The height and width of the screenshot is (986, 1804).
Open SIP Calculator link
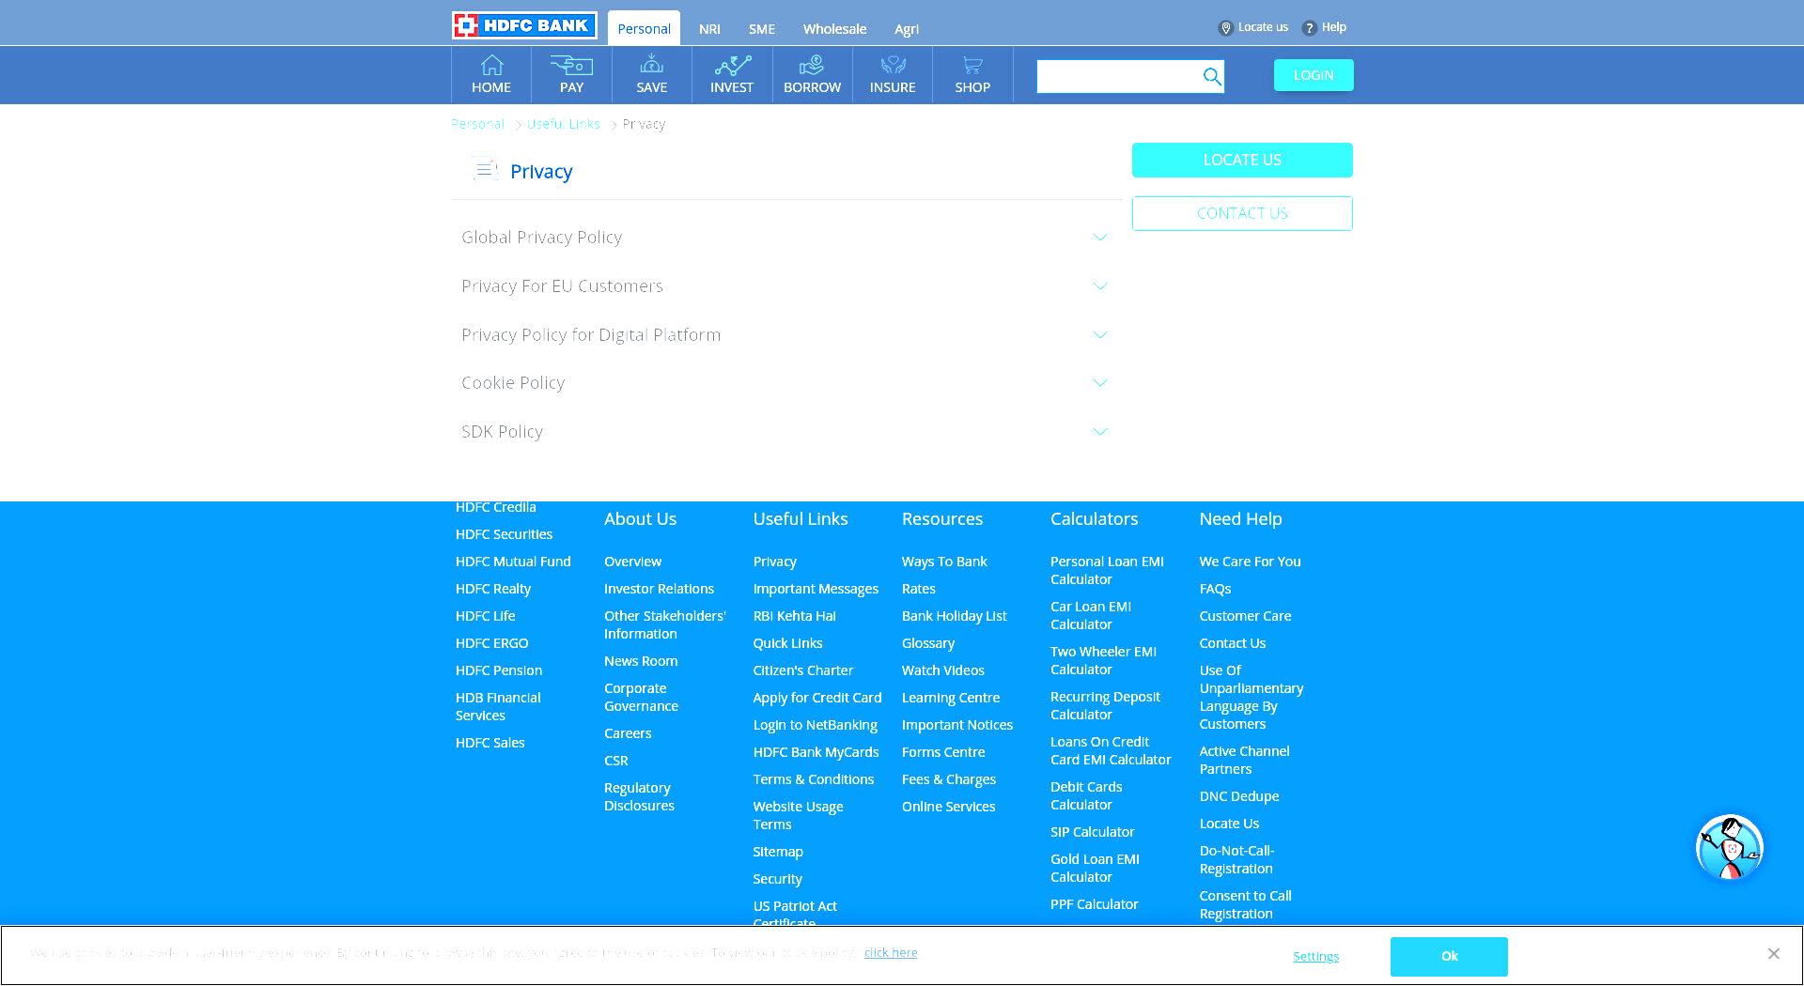[x=1092, y=832]
